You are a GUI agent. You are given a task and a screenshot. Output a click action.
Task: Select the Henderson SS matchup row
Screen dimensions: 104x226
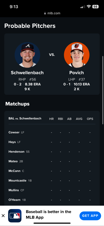pyautogui.click(x=52, y=152)
